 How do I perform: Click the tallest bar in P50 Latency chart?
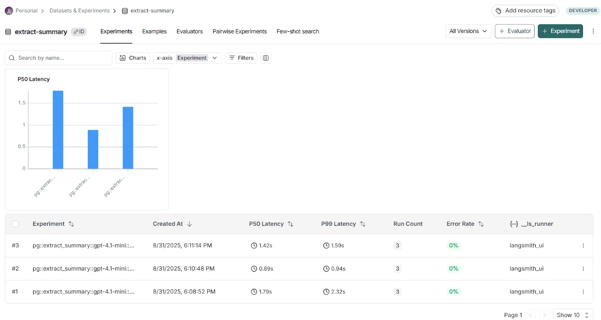coord(58,129)
